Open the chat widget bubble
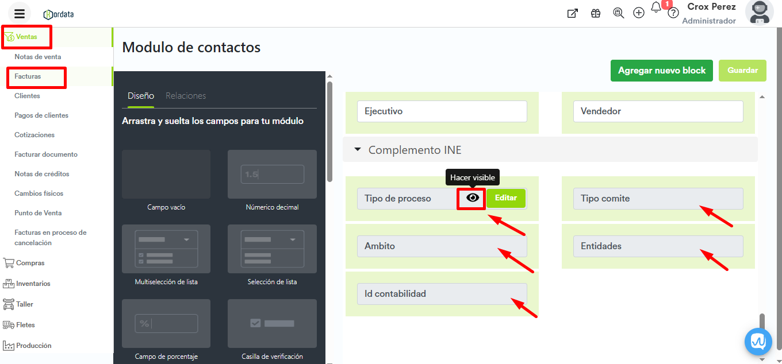 [758, 342]
